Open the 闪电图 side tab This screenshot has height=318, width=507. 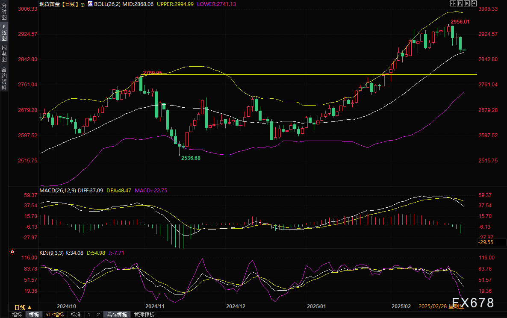click(x=4, y=54)
